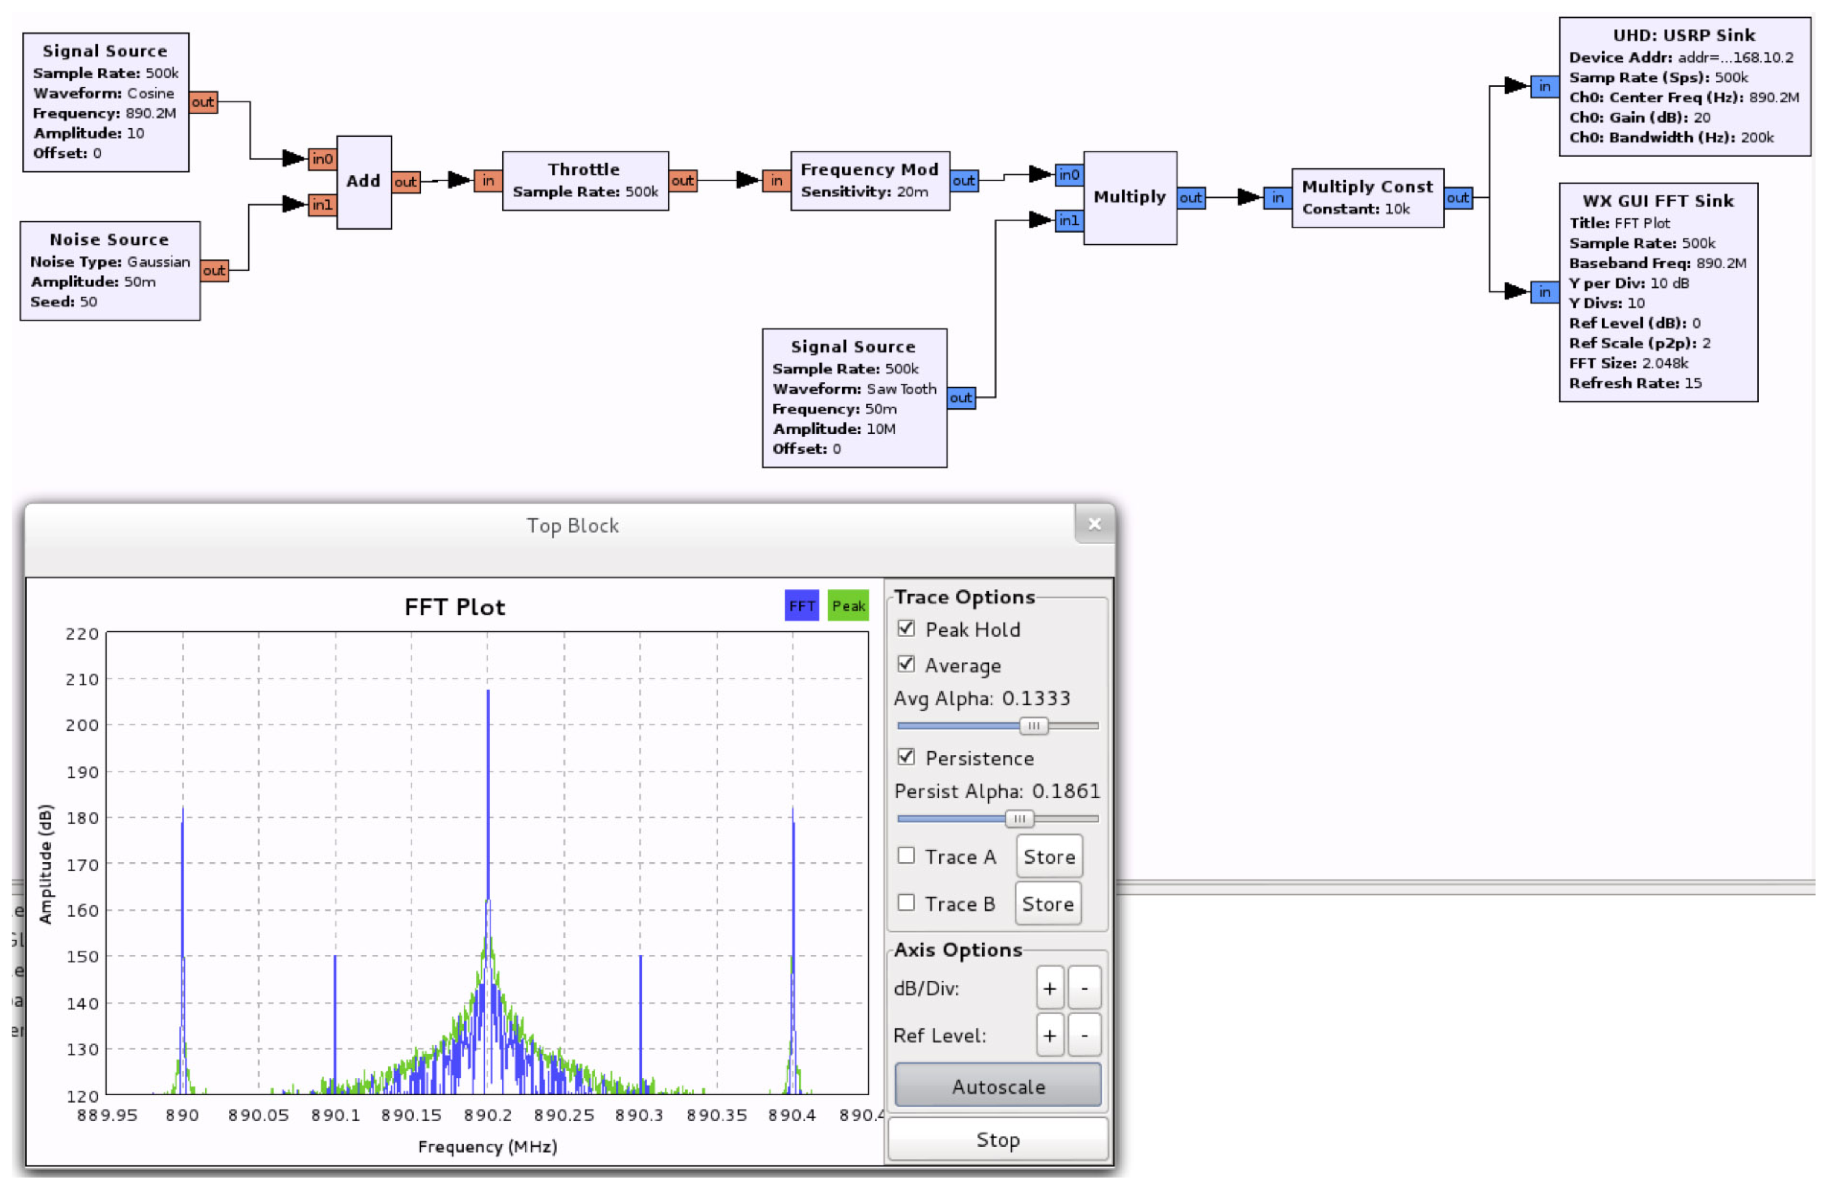Click the USRP Sink in port
The image size is (1828, 1190).
tap(1544, 86)
